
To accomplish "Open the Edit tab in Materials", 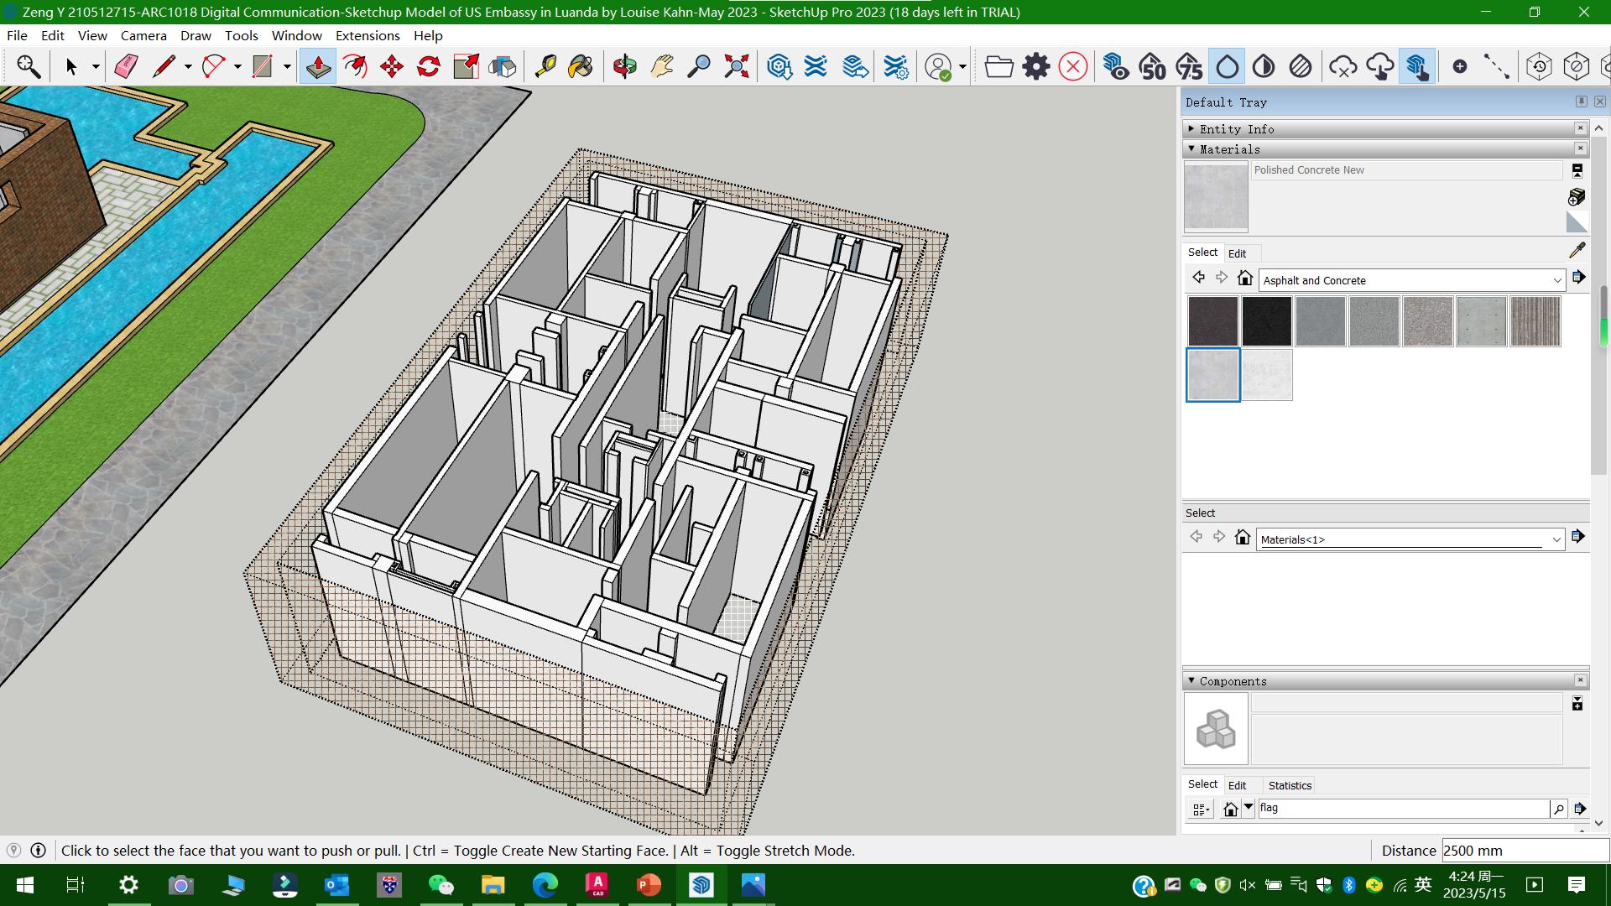I will pyautogui.click(x=1237, y=253).
